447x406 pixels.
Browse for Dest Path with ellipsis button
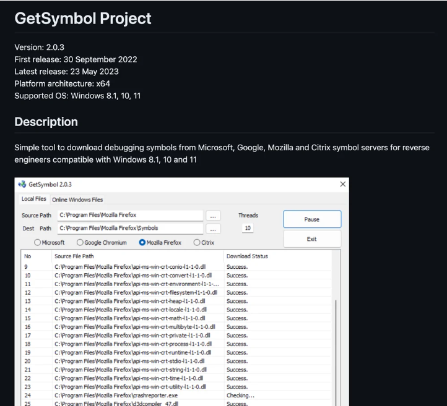point(213,229)
